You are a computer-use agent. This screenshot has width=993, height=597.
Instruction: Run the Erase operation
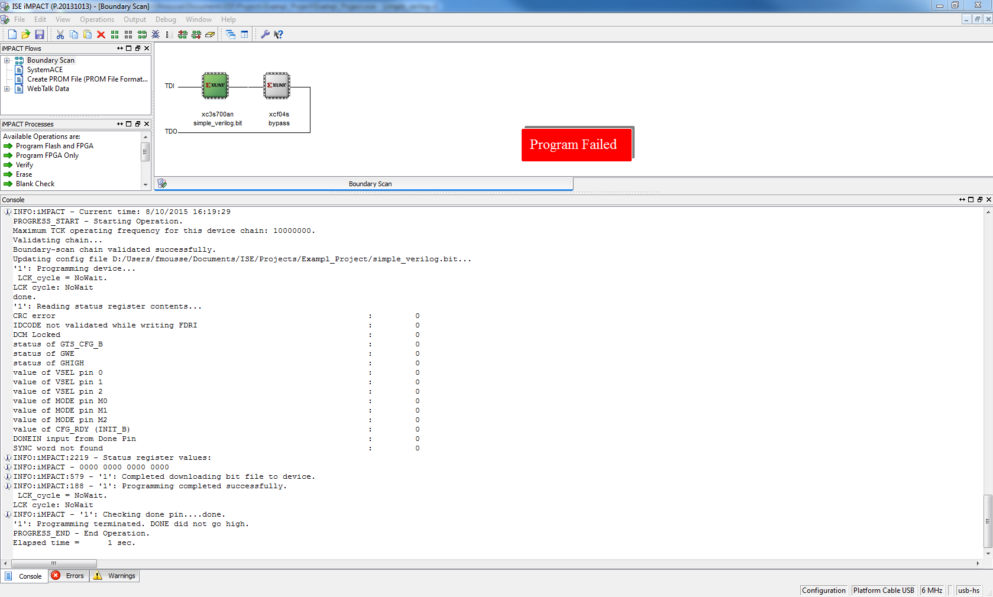24,174
